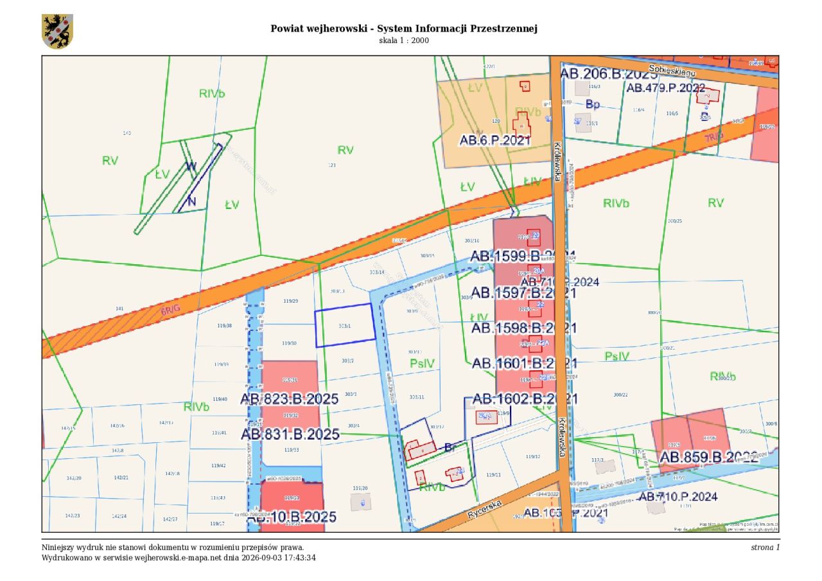Select map label 'AB.859.B.2022'

coord(709,457)
